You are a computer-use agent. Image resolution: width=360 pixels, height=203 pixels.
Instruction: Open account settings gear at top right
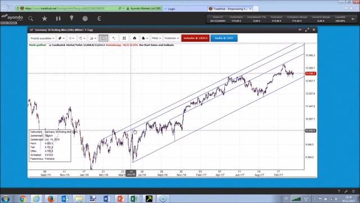[x=353, y=19]
